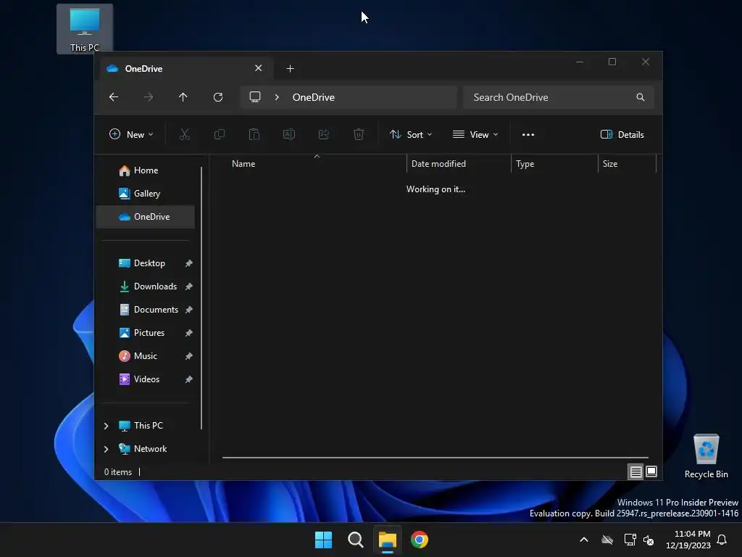Launch Google Chrome from the taskbar
The width and height of the screenshot is (742, 557).
(x=420, y=540)
